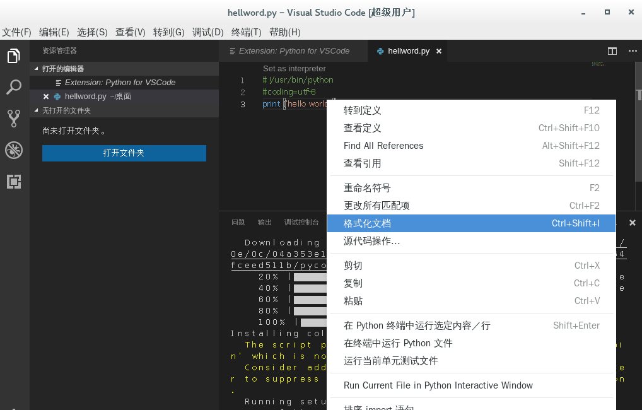Click the editor vertical scrollbar
642x410 pixels.
click(x=638, y=122)
